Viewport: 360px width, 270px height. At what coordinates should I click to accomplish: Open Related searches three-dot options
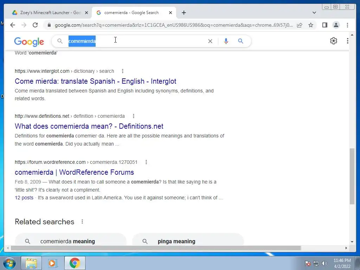coord(82,221)
